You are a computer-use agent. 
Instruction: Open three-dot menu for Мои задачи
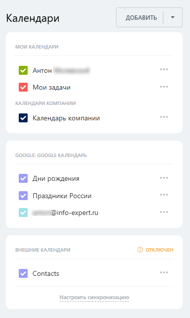point(164,87)
